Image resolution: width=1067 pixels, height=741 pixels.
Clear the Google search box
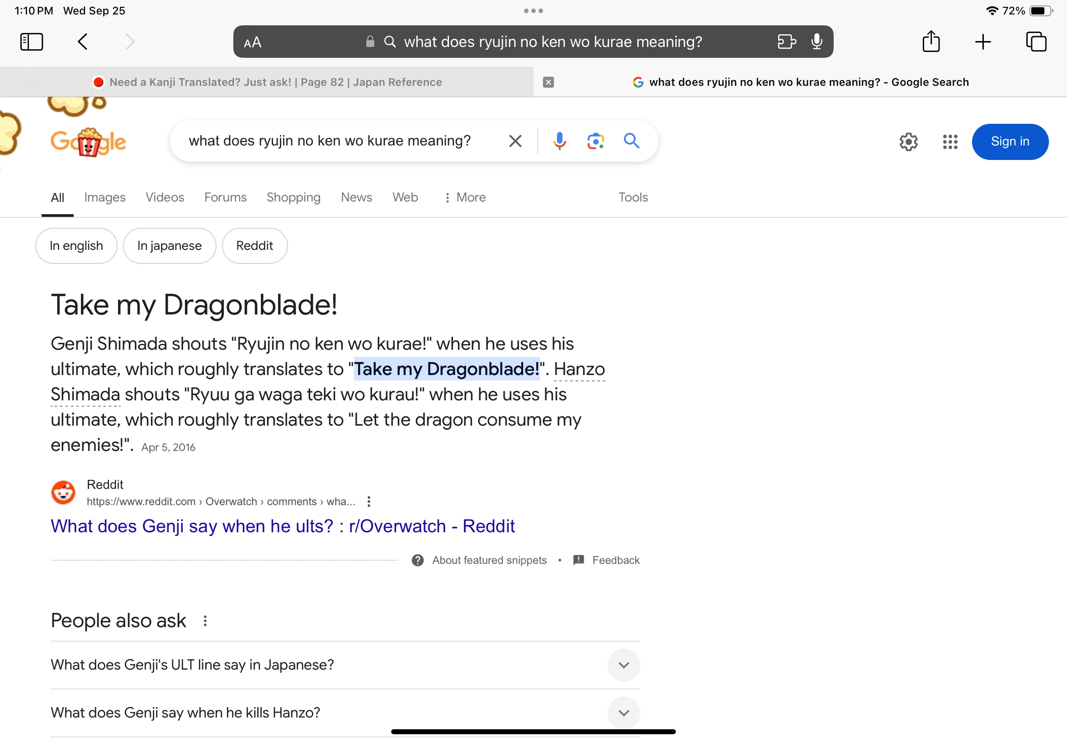point(515,141)
